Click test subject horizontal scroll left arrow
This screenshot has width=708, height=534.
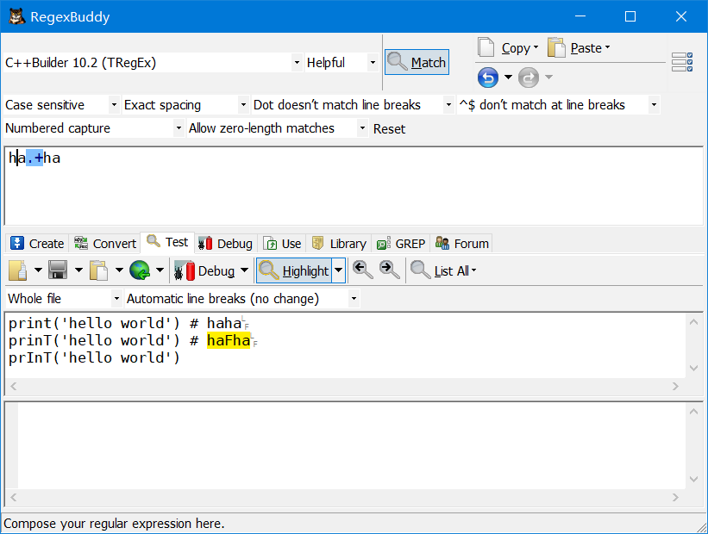[14, 386]
